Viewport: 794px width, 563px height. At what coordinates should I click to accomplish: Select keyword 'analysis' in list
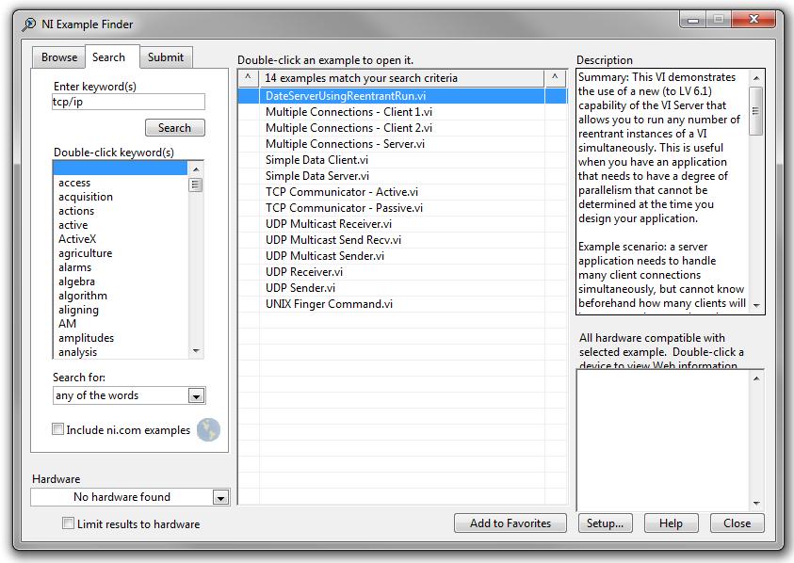coord(121,352)
